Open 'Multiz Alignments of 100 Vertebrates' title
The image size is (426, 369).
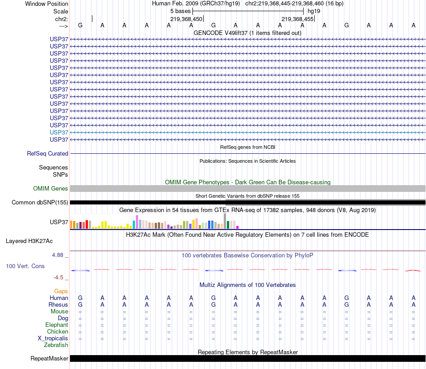[248, 285]
